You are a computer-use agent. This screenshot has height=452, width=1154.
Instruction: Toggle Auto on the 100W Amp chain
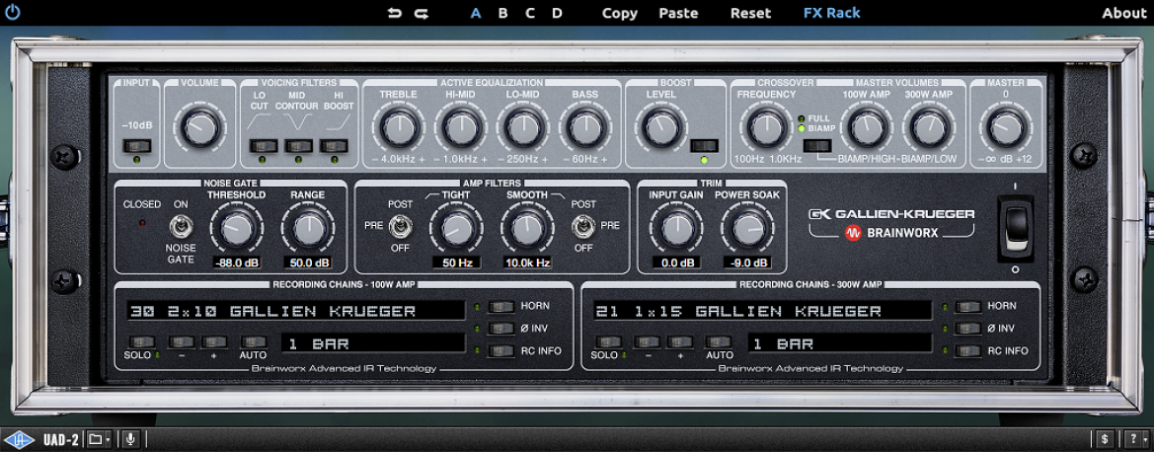tap(253, 342)
